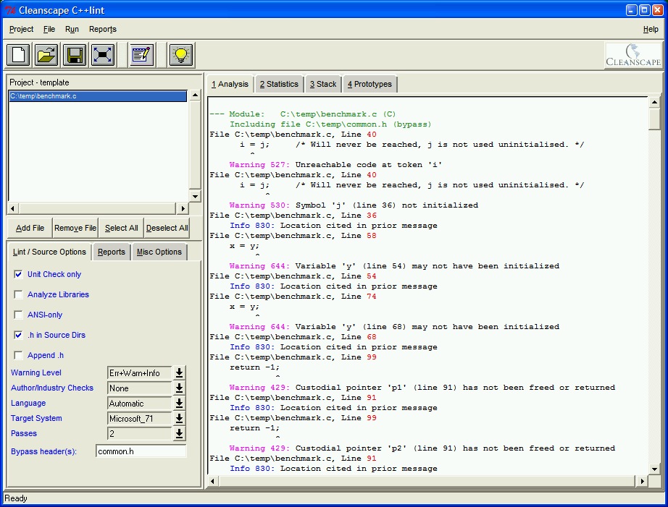Click the Remove File button

pos(75,228)
